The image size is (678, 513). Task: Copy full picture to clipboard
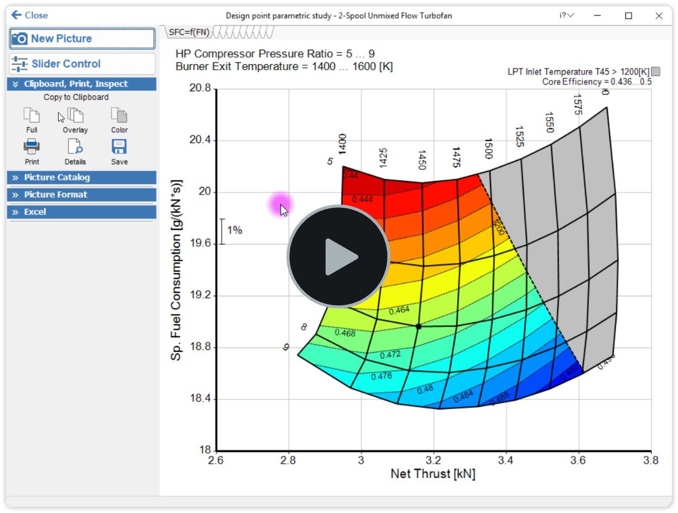32,120
